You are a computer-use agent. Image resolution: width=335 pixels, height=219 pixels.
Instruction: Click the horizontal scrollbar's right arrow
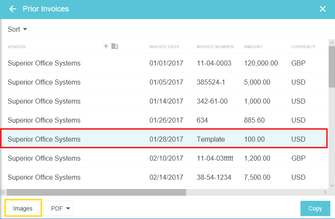325,192
